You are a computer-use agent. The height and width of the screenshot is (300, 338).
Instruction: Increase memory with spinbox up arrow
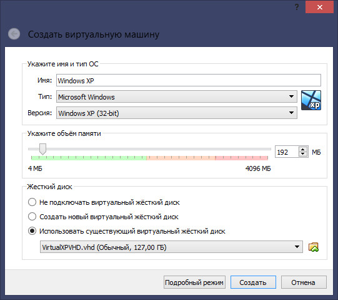[303, 150]
